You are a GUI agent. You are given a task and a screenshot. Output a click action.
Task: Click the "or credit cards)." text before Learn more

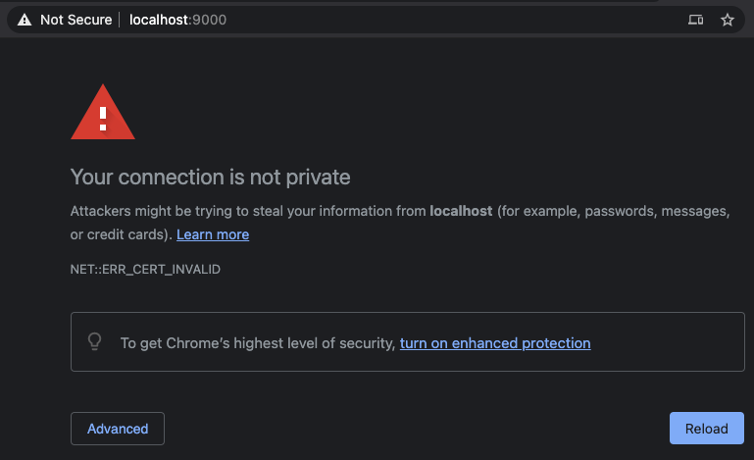click(x=122, y=234)
